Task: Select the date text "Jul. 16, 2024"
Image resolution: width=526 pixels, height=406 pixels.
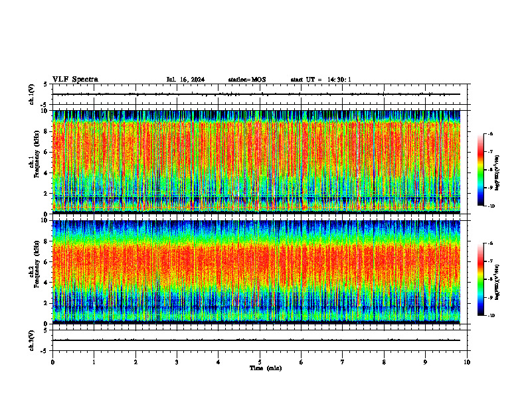Action: click(185, 80)
